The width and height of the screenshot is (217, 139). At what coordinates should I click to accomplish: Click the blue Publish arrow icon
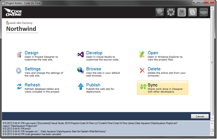[x=81, y=86]
